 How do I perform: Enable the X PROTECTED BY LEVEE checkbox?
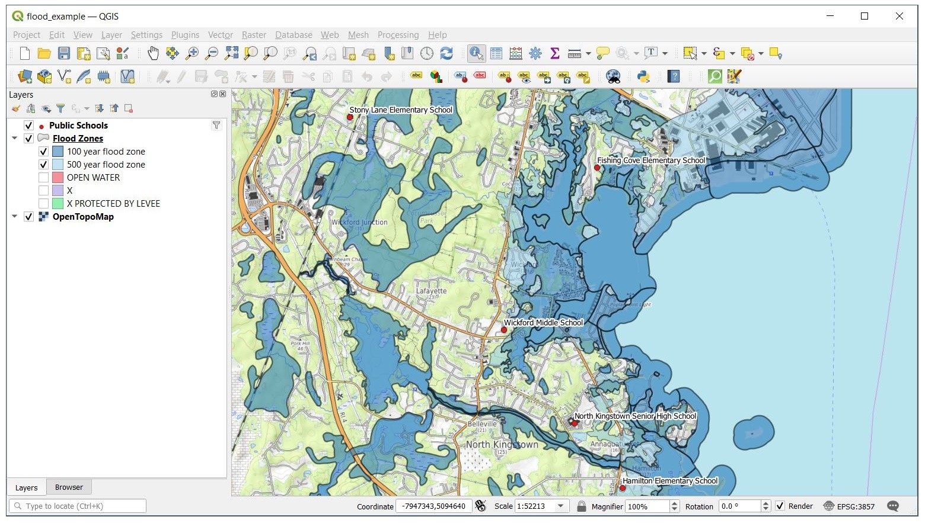(43, 204)
